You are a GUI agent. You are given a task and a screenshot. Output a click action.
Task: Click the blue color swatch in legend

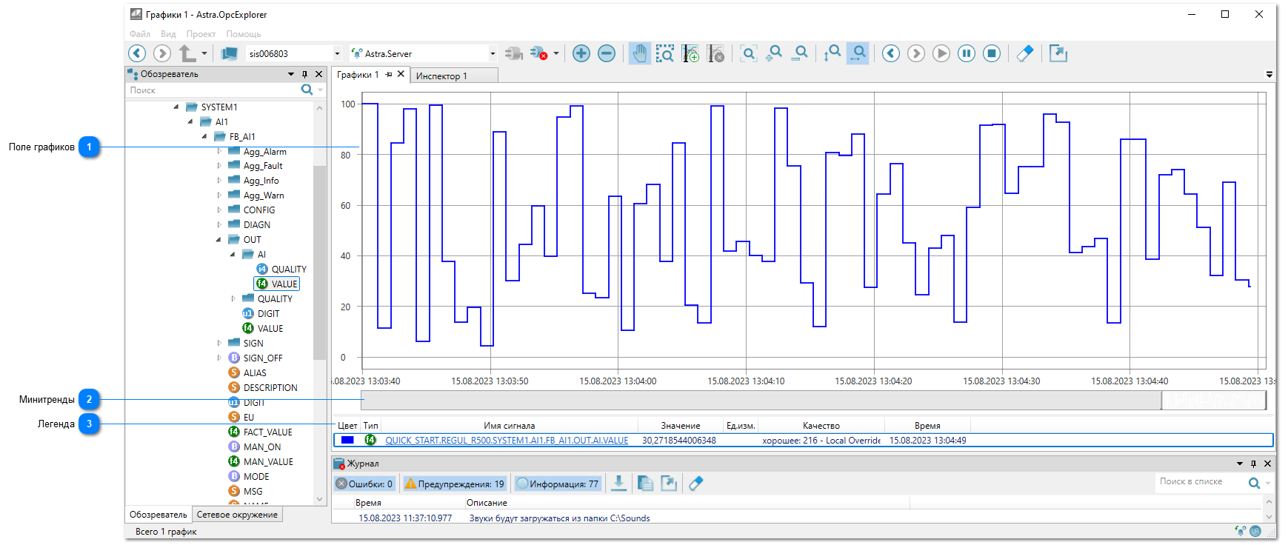click(x=347, y=440)
